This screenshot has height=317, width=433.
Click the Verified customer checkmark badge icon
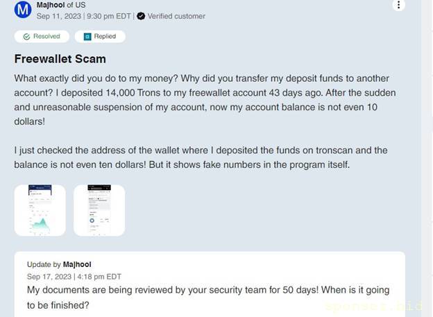pyautogui.click(x=141, y=16)
